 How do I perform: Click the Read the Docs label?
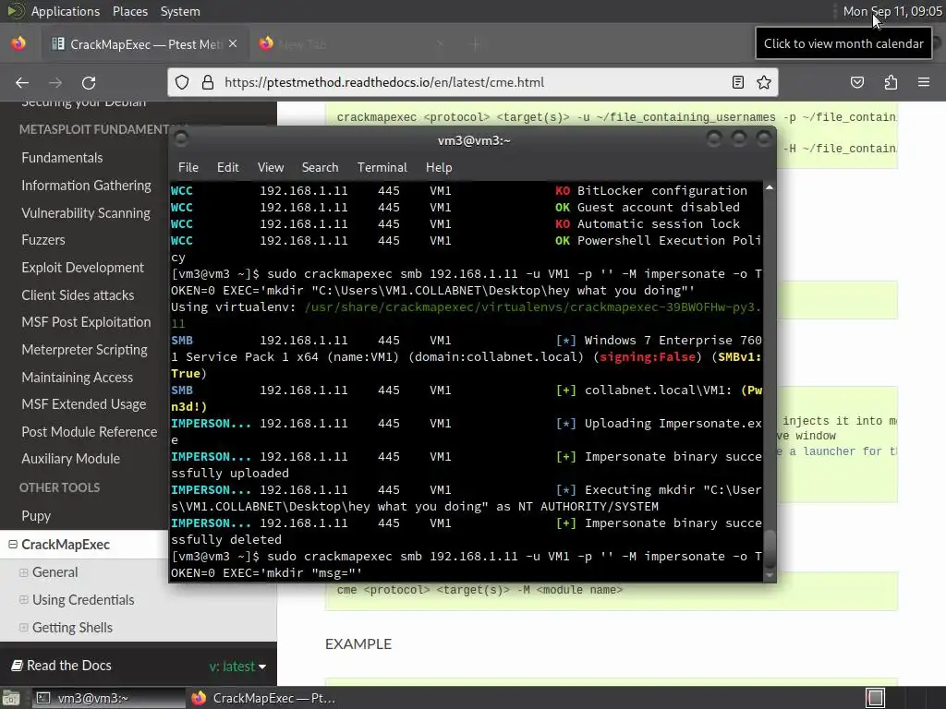pyautogui.click(x=62, y=666)
